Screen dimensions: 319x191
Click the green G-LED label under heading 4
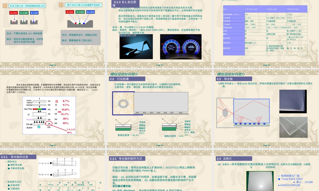[80, 12]
